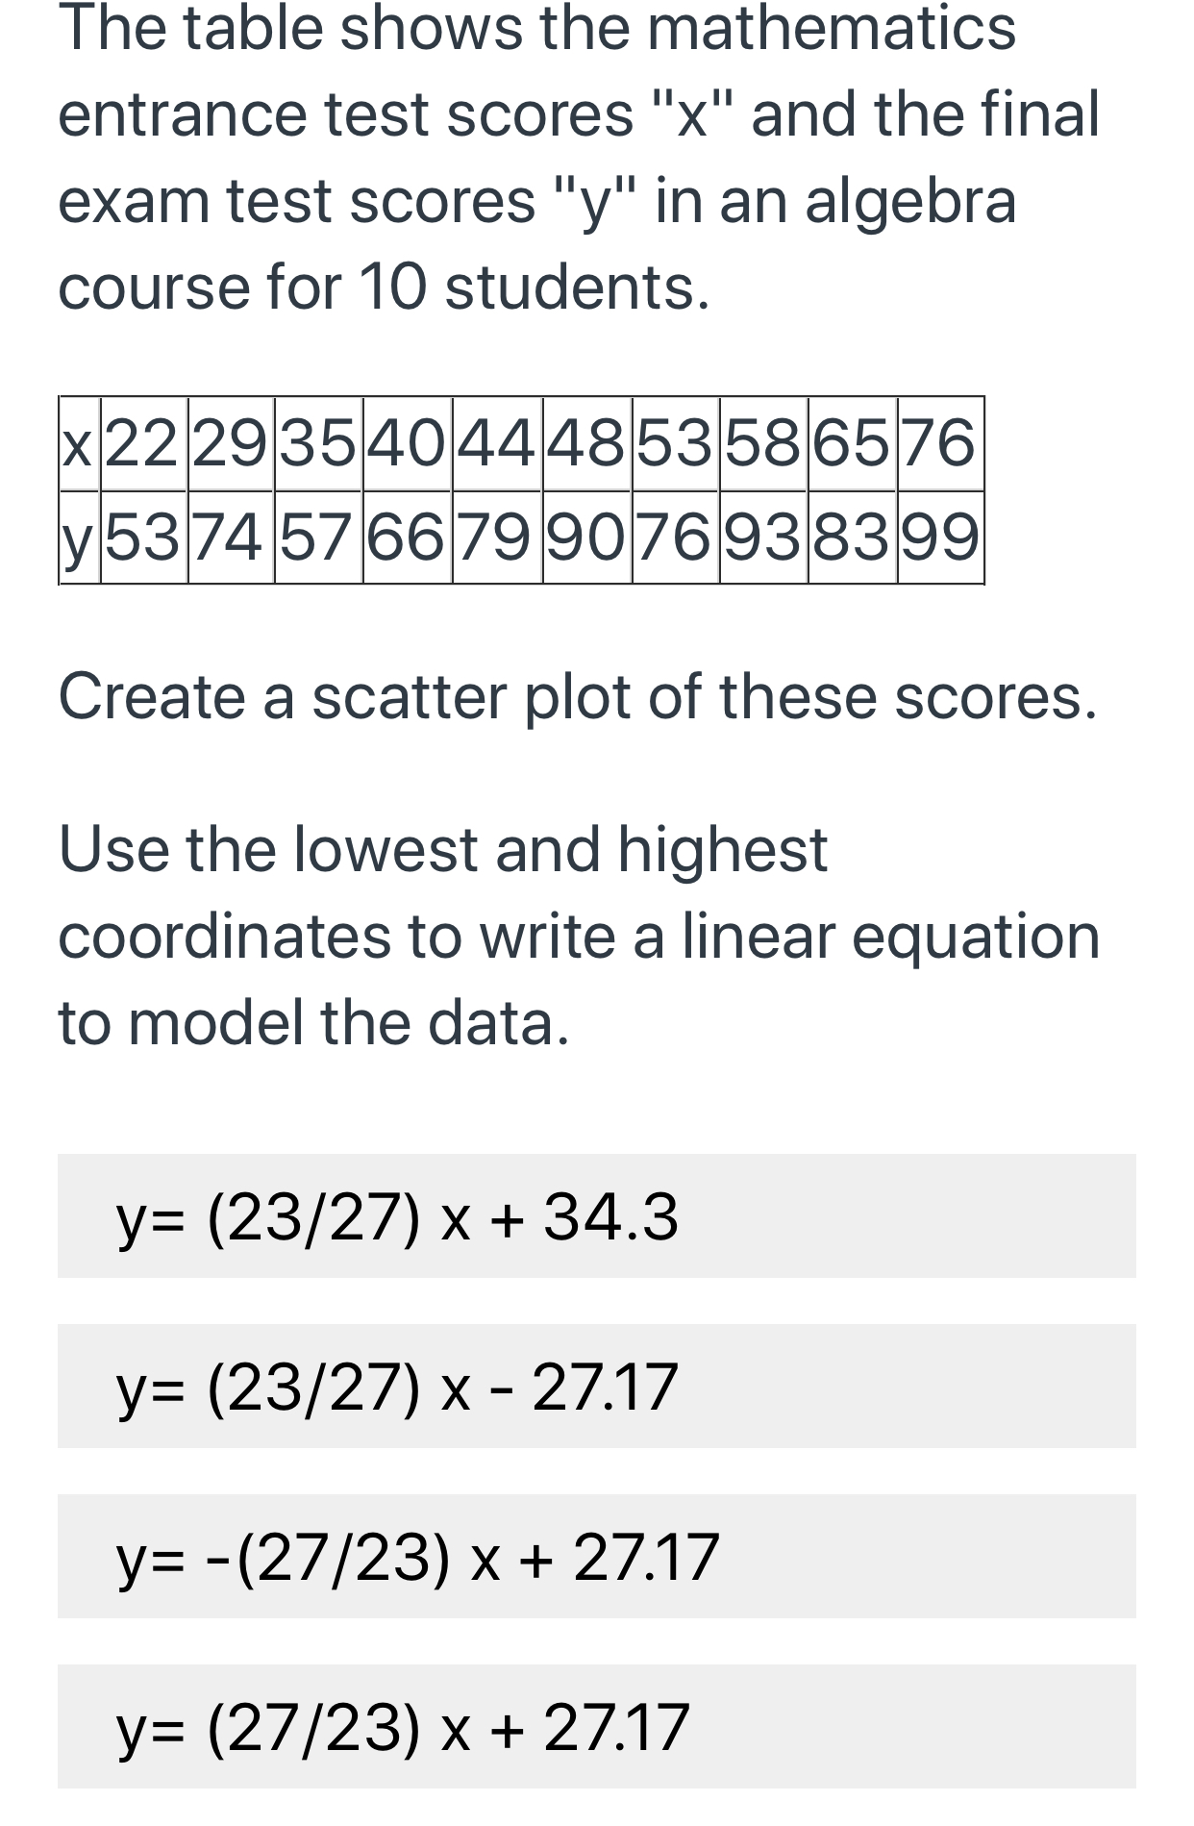
Task: Click table cell with y value 74
Action: pos(231,537)
